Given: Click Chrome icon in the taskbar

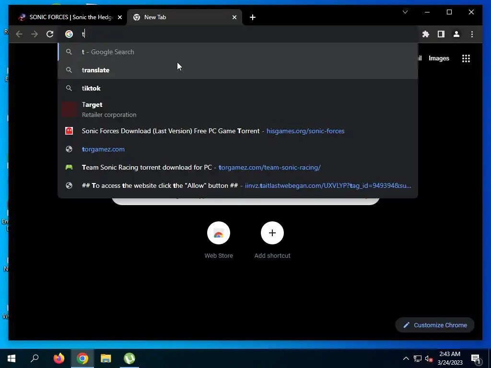Looking at the screenshot, I should pyautogui.click(x=82, y=358).
